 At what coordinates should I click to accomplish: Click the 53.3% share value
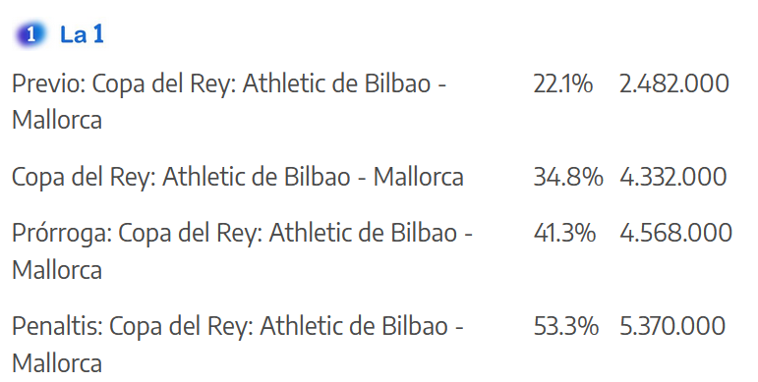coord(565,326)
